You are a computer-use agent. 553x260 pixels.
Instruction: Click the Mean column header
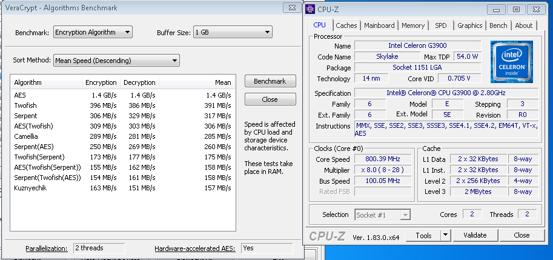pos(197,82)
